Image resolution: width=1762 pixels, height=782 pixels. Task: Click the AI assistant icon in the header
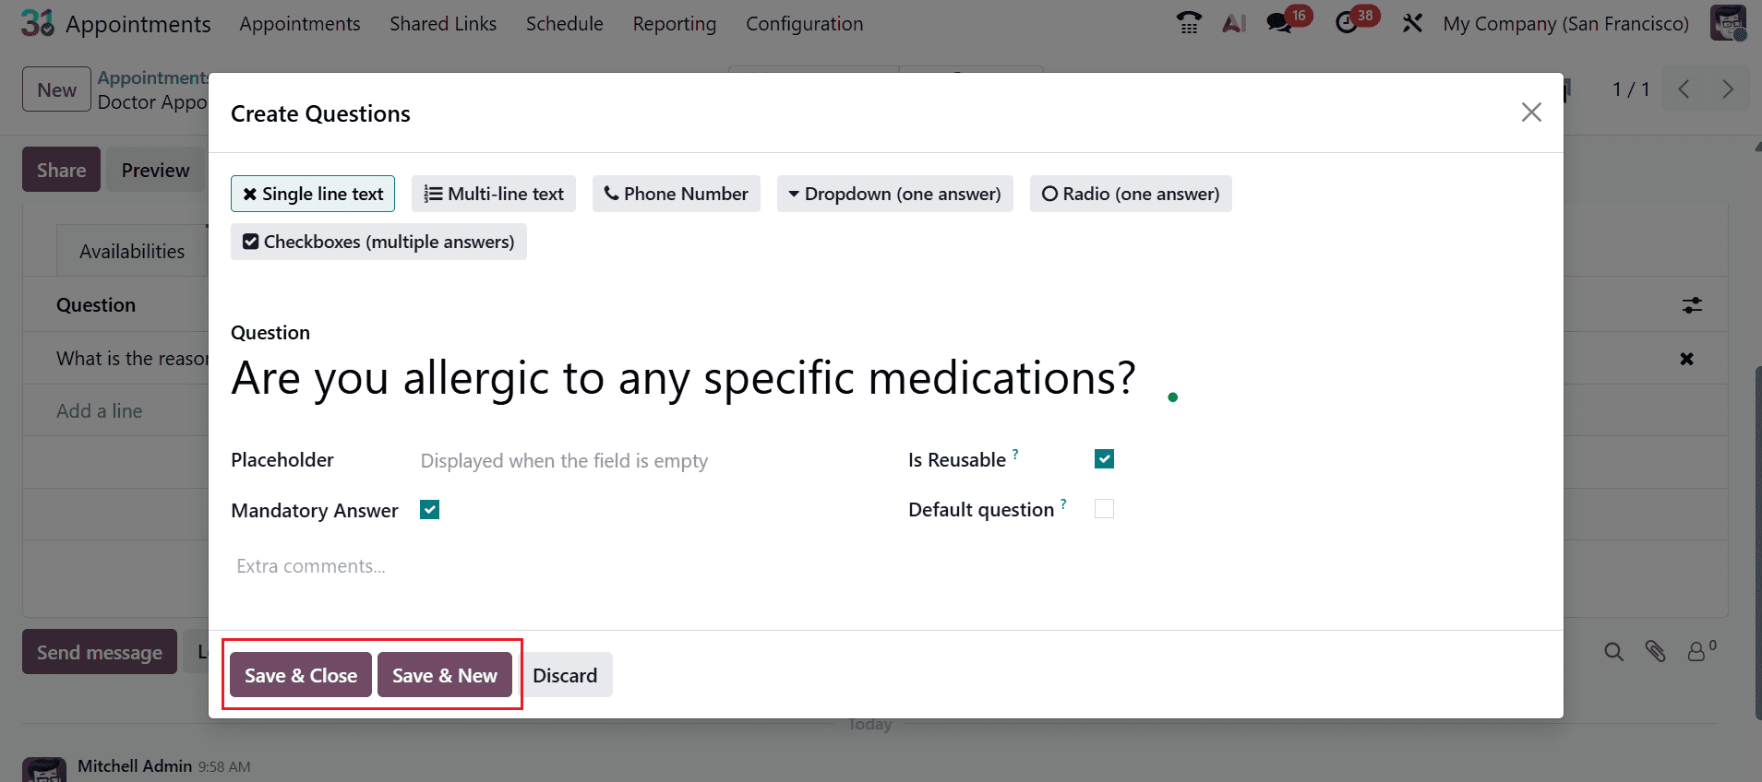1234,23
